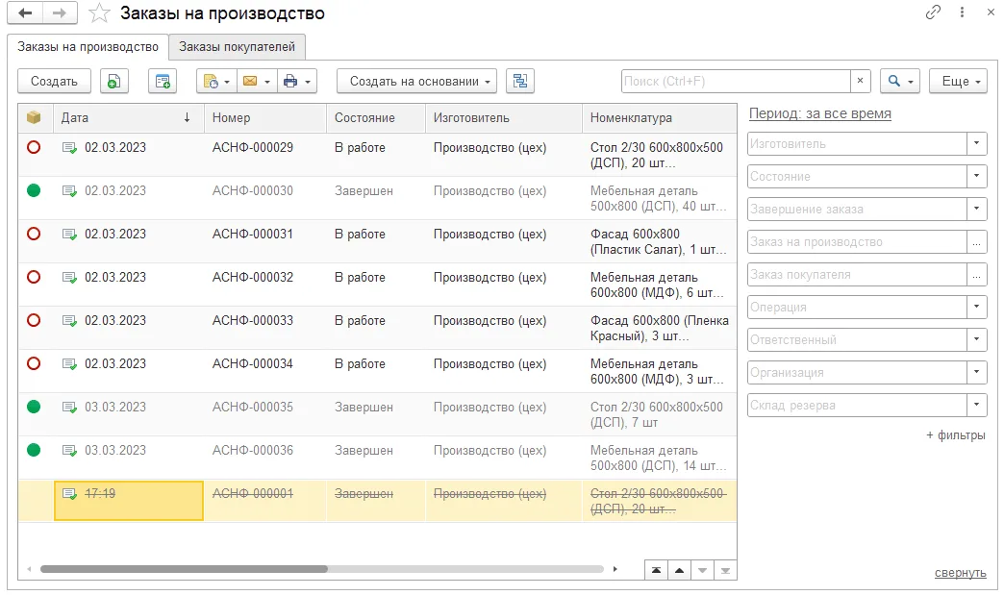
Task: Open the envelope email menu
Action: pos(257,82)
